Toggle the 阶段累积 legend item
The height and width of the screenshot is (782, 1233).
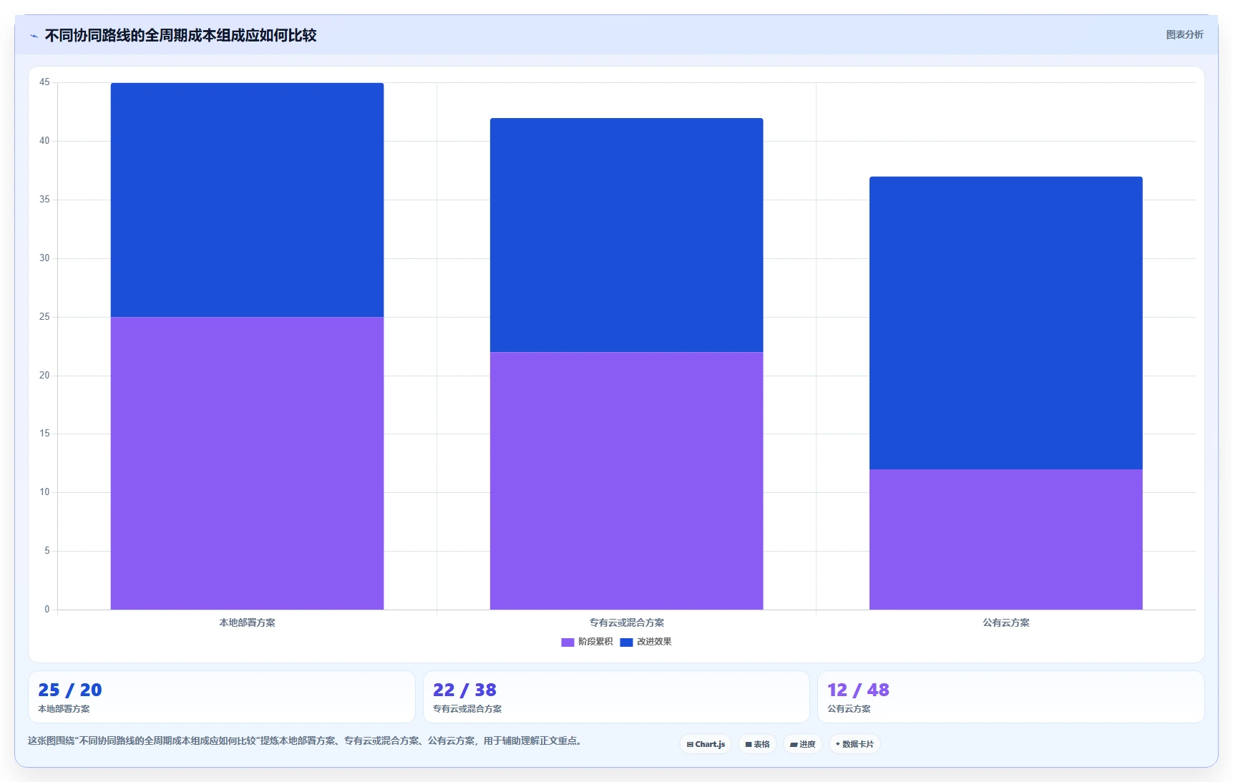coord(587,642)
